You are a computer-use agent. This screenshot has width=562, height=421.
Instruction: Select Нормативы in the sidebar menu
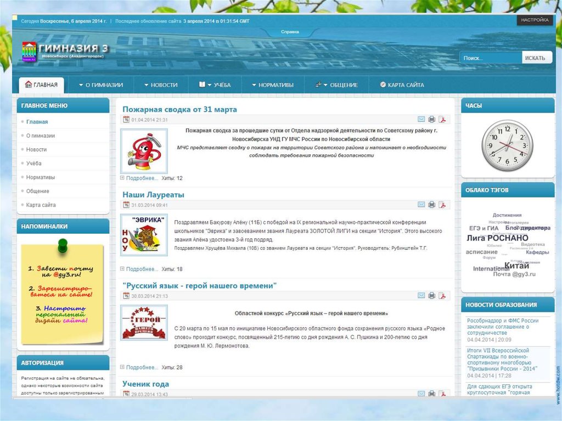41,177
